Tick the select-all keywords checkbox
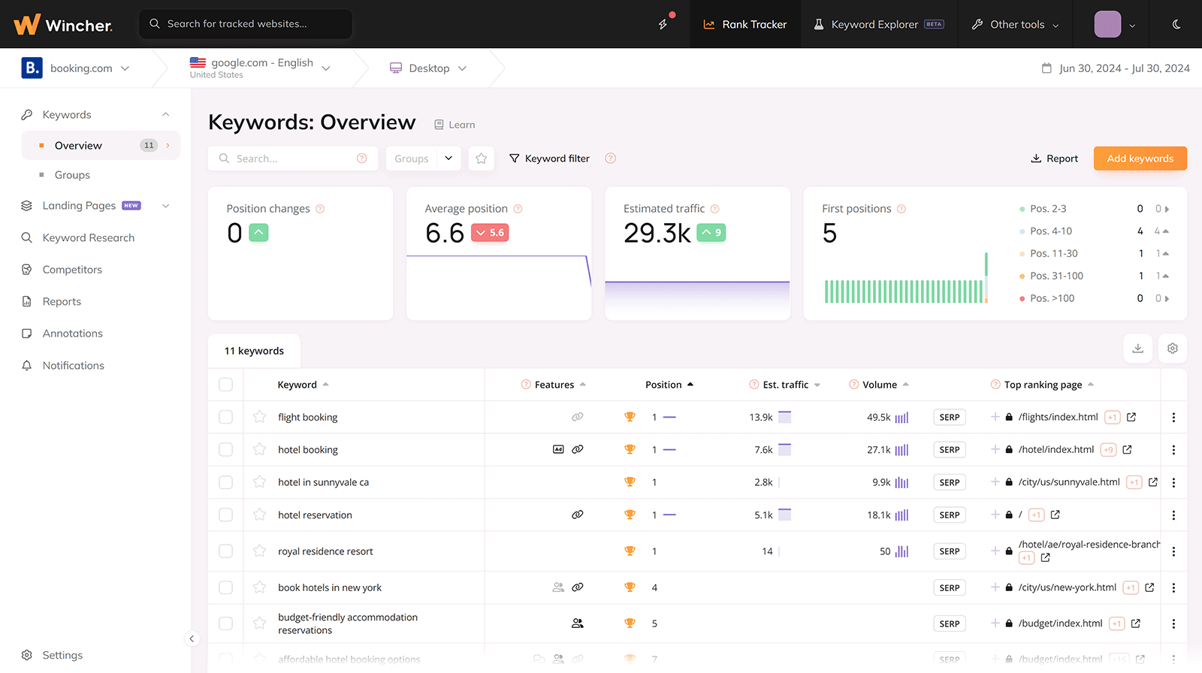The height and width of the screenshot is (673, 1202). pyautogui.click(x=225, y=385)
